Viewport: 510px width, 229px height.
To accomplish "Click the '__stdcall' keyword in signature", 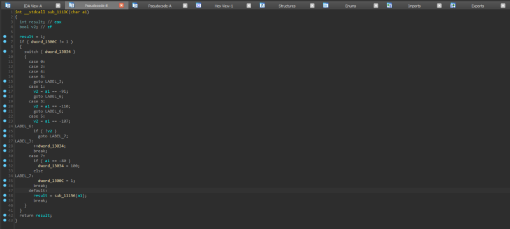I will [34, 12].
